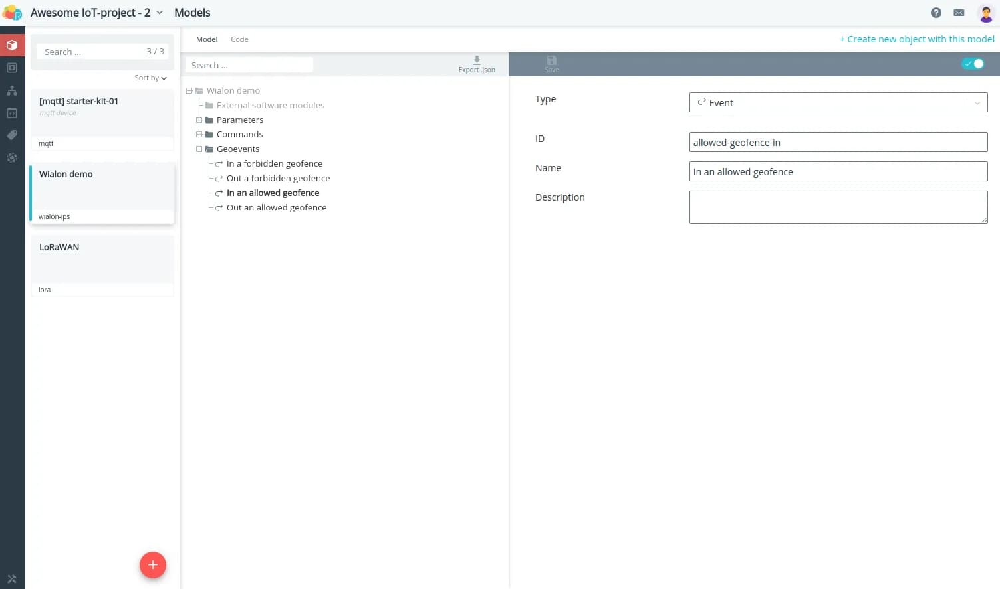Collapse the Geoevents folder node

tap(199, 149)
